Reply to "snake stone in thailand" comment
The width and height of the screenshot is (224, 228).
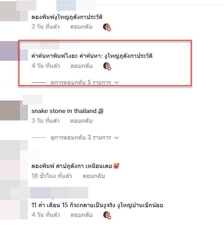(x=81, y=121)
